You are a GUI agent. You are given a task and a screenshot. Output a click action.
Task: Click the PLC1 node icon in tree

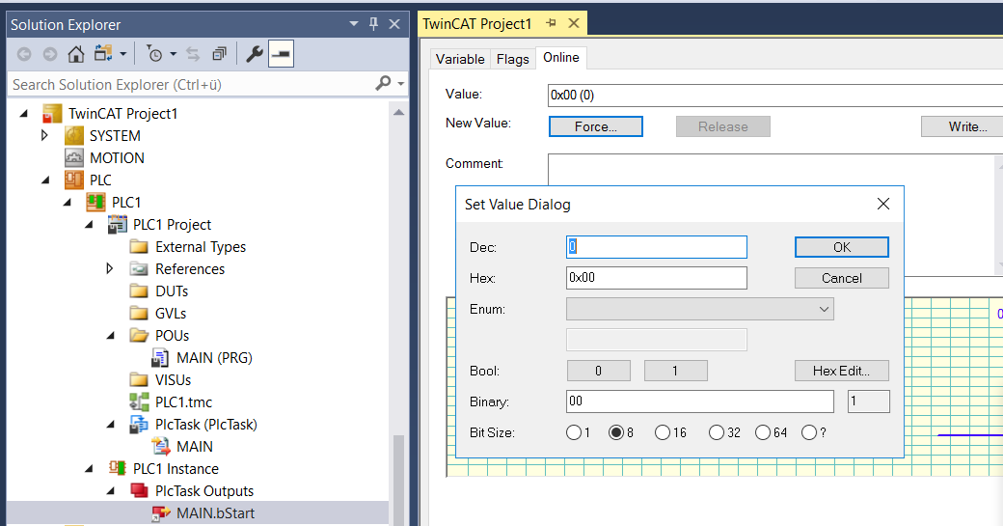[x=95, y=203]
